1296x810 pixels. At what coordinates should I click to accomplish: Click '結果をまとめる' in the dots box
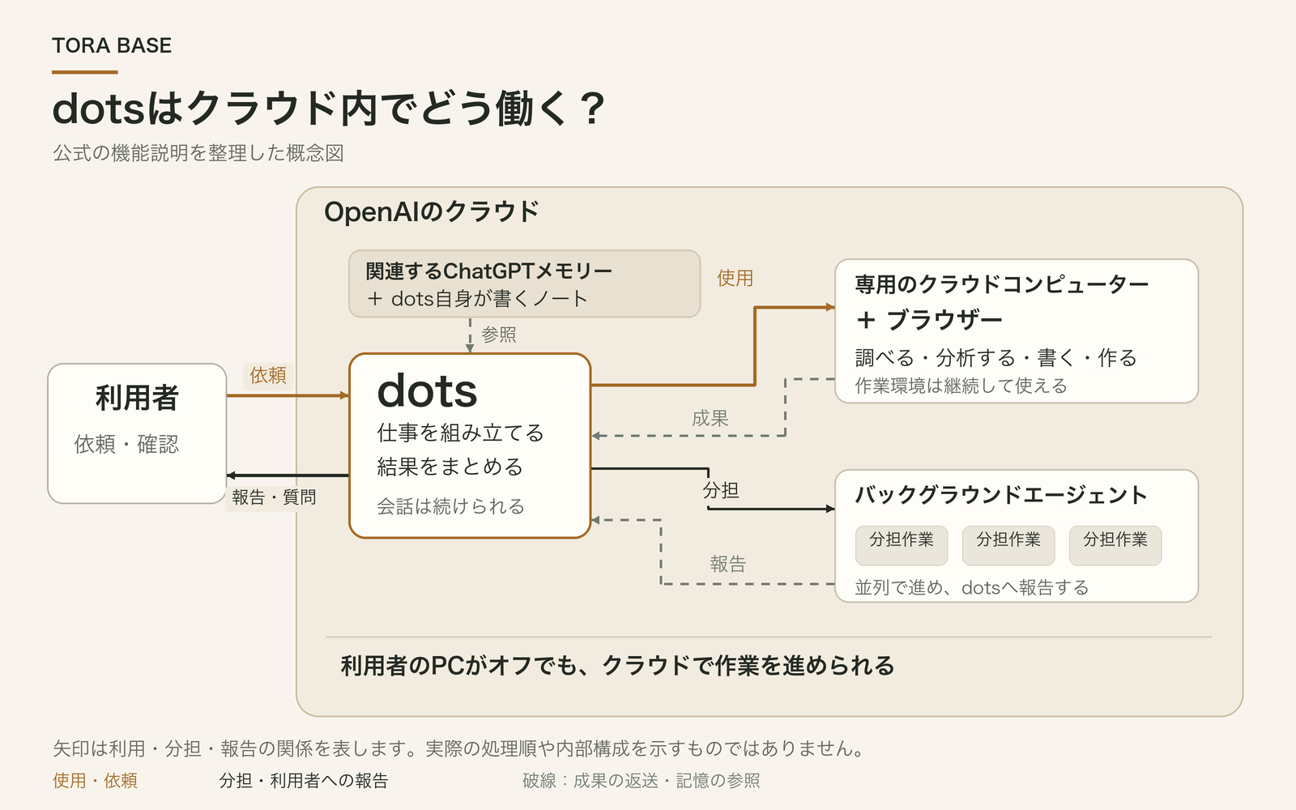(450, 467)
